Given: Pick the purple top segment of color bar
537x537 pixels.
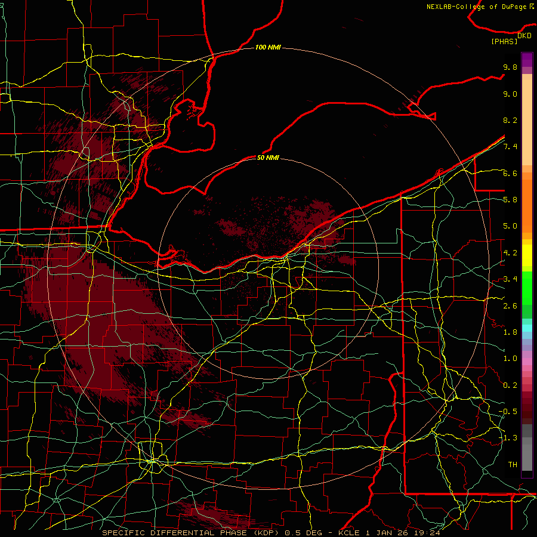Looking at the screenshot, I should coord(527,60).
